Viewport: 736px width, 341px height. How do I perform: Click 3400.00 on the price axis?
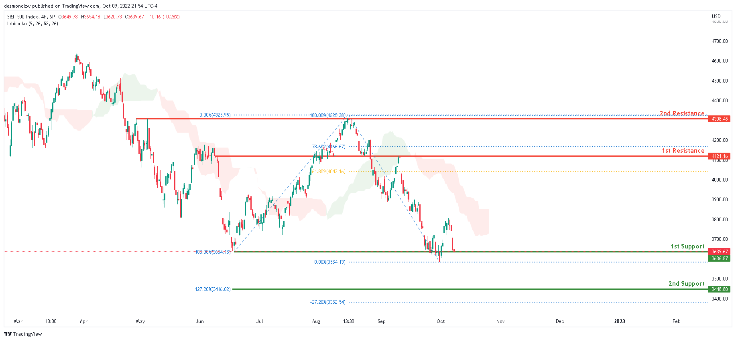pyautogui.click(x=720, y=299)
